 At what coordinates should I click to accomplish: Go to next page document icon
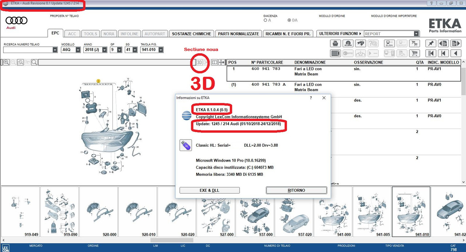coord(456,44)
